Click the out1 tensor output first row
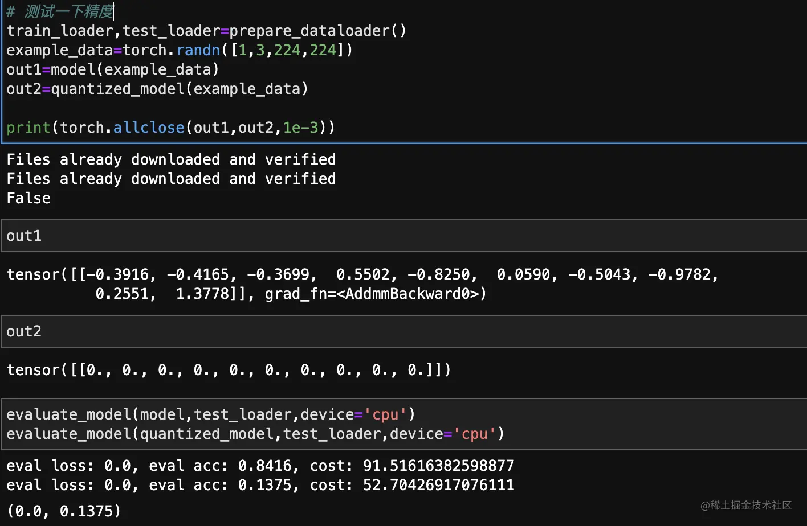The width and height of the screenshot is (807, 526). pyautogui.click(x=362, y=274)
